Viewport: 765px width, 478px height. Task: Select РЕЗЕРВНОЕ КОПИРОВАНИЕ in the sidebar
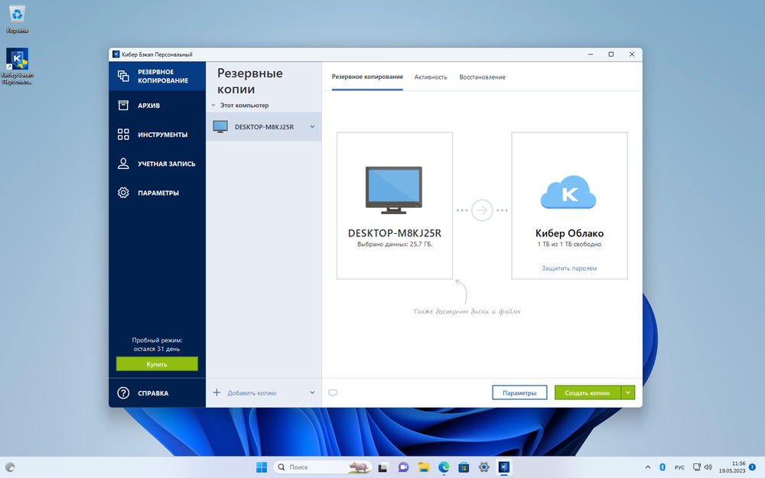(x=157, y=76)
